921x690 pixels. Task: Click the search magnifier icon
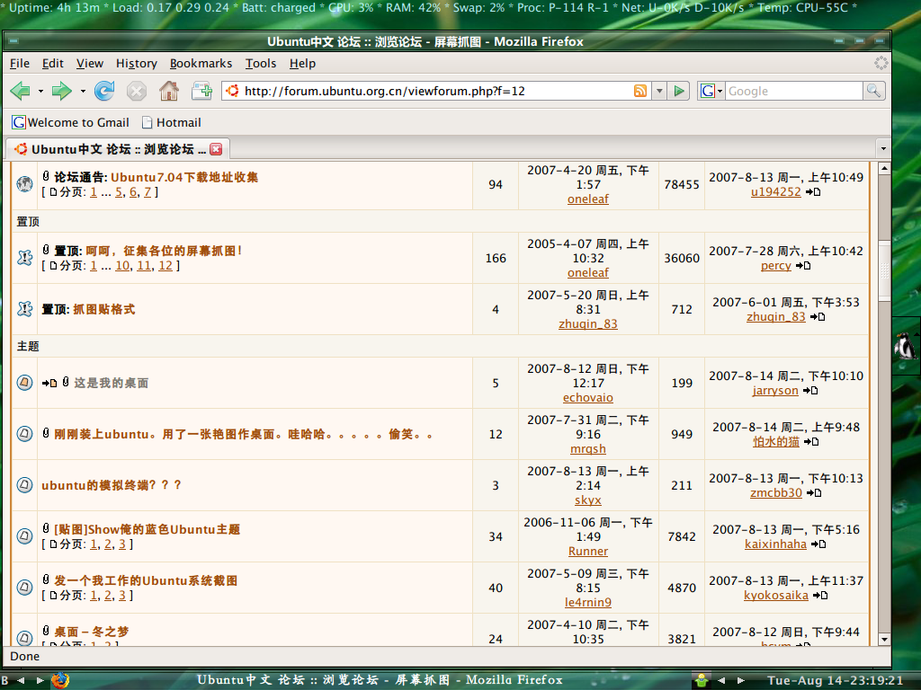click(873, 91)
